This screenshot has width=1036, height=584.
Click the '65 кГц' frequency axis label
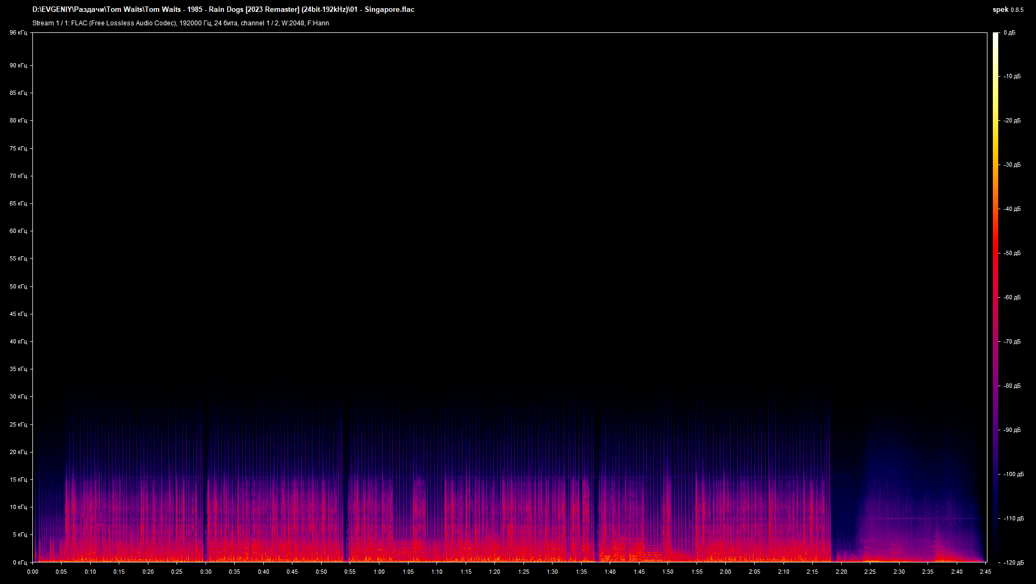point(18,204)
